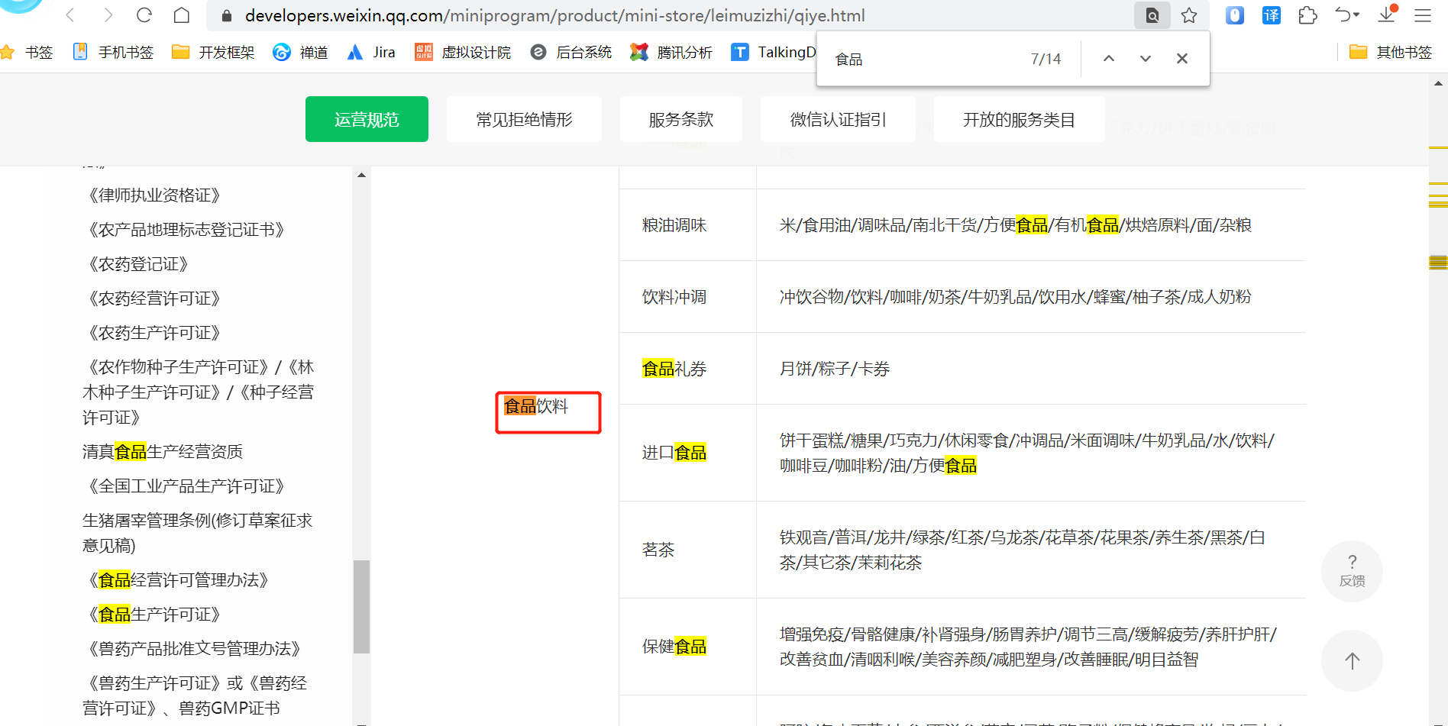Click the page search icon in address bar
The height and width of the screenshot is (726, 1448).
[x=1152, y=15]
